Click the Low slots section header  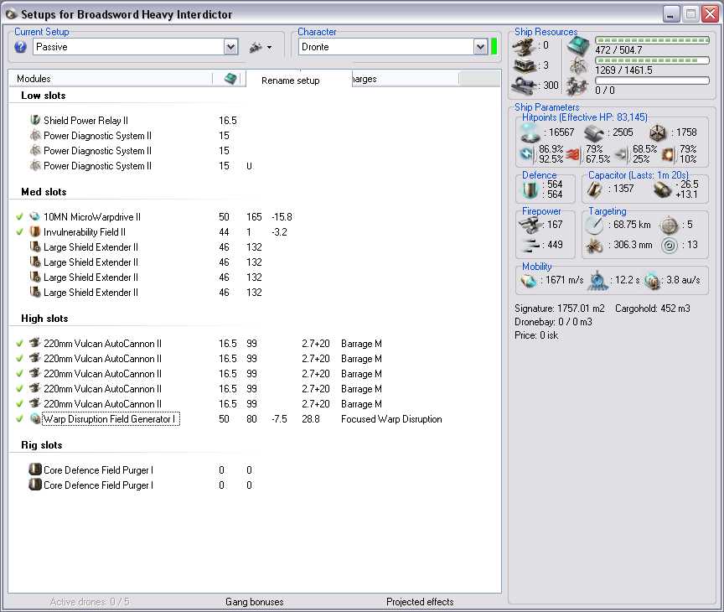[x=44, y=96]
